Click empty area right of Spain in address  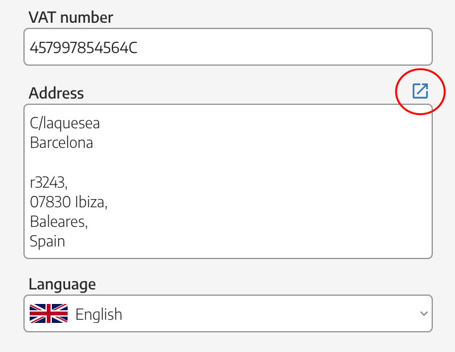[x=246, y=241]
